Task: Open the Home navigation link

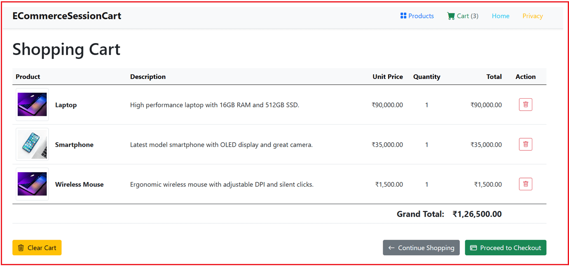Action: [500, 16]
